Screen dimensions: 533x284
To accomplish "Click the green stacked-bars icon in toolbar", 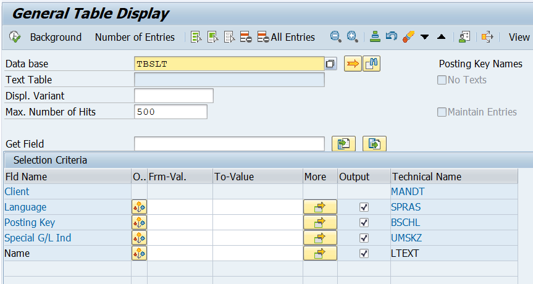I will (x=375, y=36).
